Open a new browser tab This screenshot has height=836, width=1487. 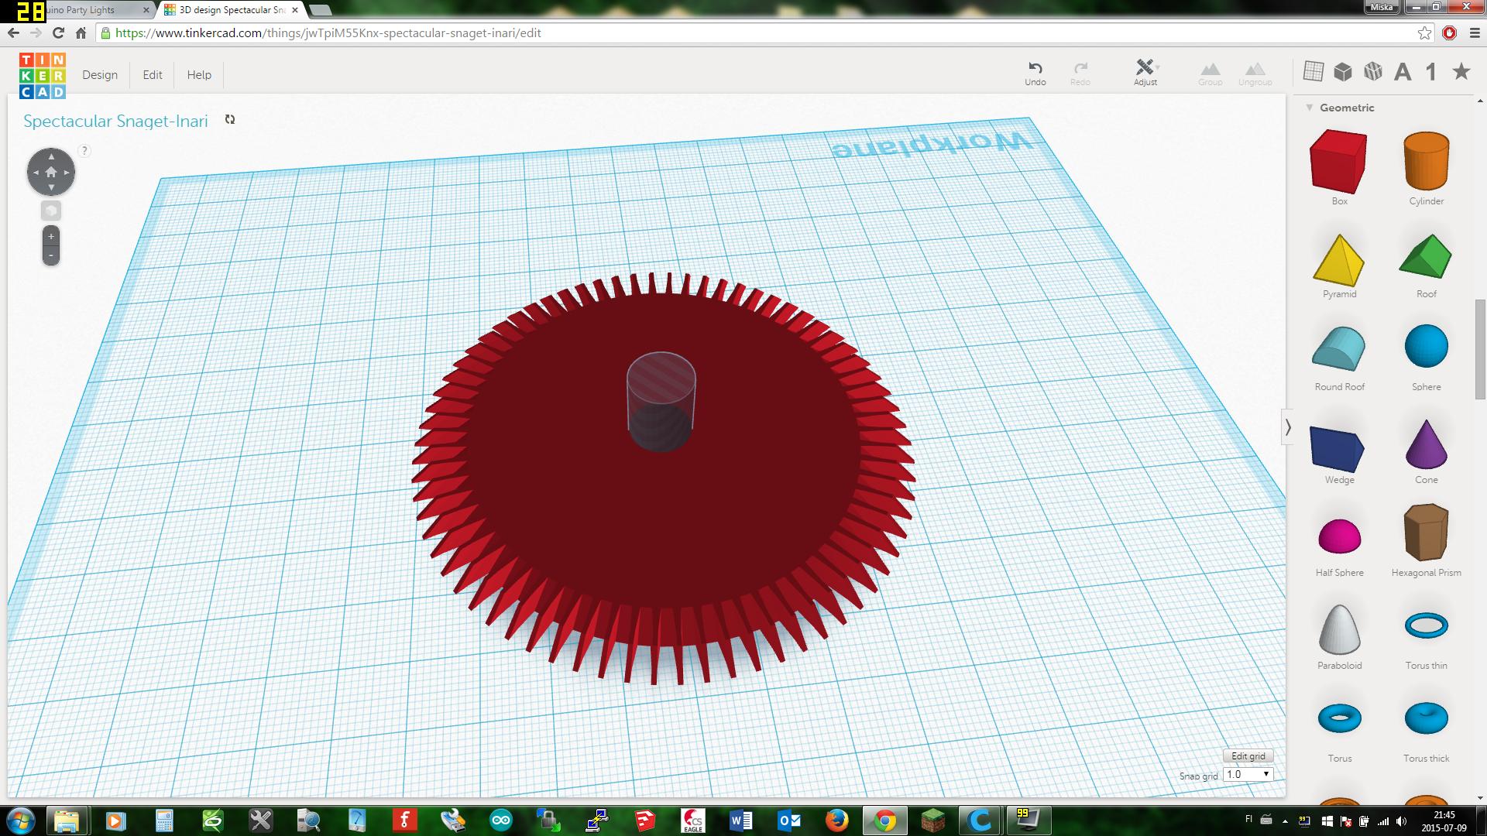coord(321,10)
